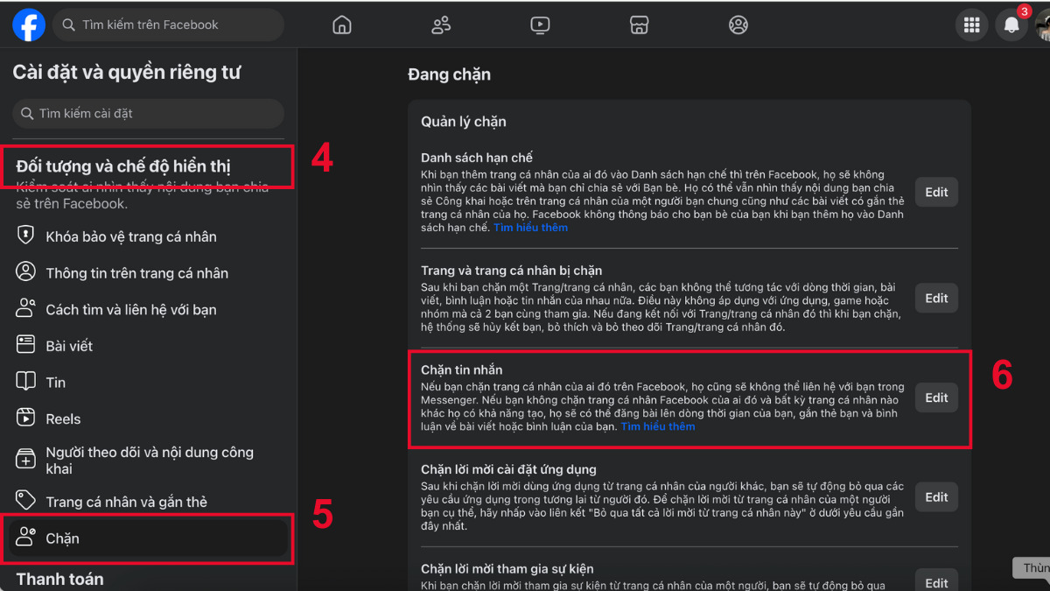Edit the Danh sách hạn chế setting
The image size is (1050, 591).
pos(936,193)
